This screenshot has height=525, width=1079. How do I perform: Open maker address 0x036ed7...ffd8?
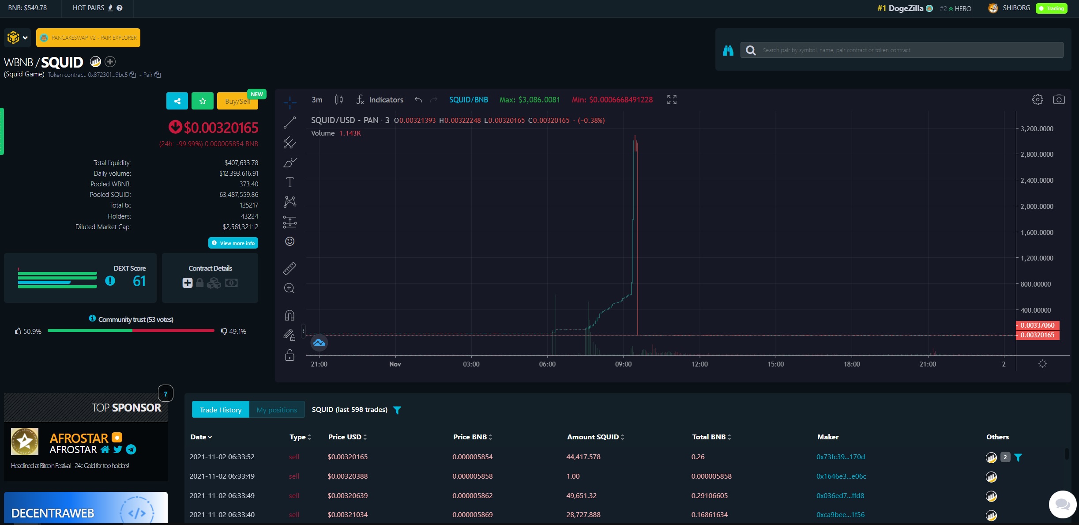840,495
